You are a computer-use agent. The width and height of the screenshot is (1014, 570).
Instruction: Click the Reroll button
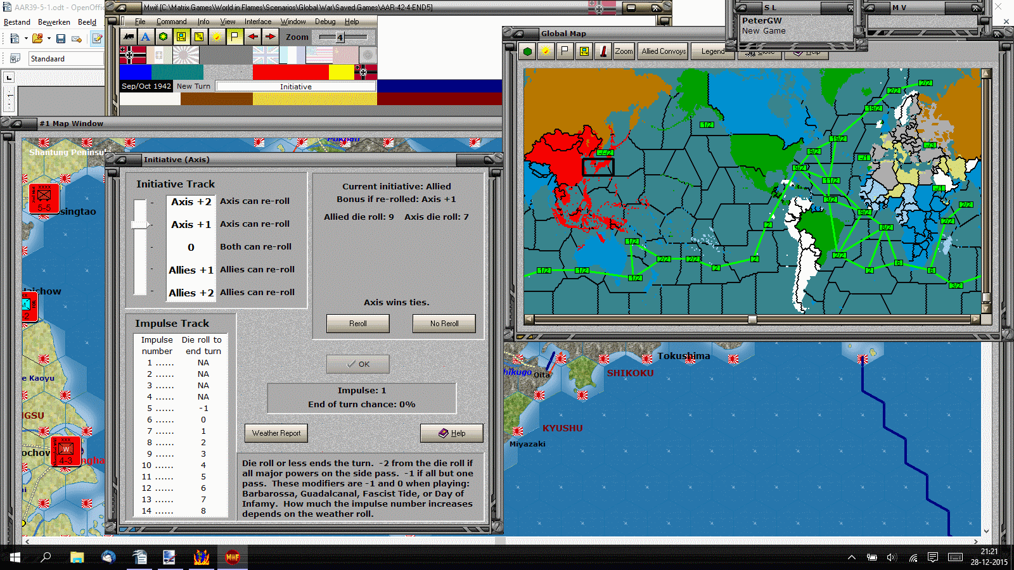pyautogui.click(x=358, y=324)
